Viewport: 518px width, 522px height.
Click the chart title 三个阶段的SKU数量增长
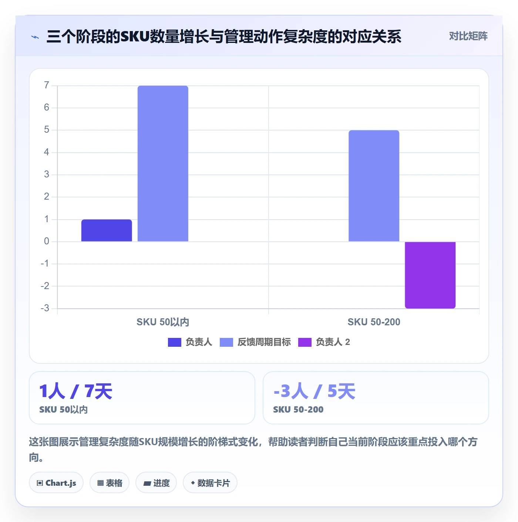[x=224, y=37]
